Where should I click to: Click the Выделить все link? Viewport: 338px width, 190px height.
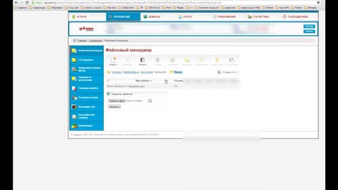[x=136, y=86]
